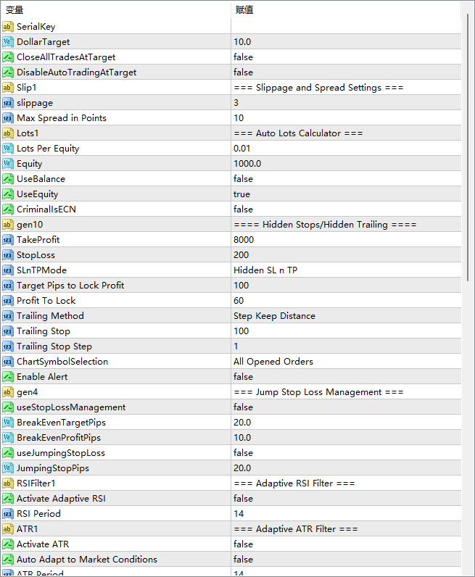Viewport: 475px width, 577px height.
Task: Click the string icon beside ATR1
Action: point(8,529)
